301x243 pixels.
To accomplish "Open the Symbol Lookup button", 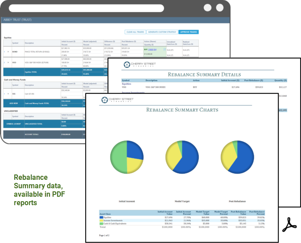I will (13, 122).
